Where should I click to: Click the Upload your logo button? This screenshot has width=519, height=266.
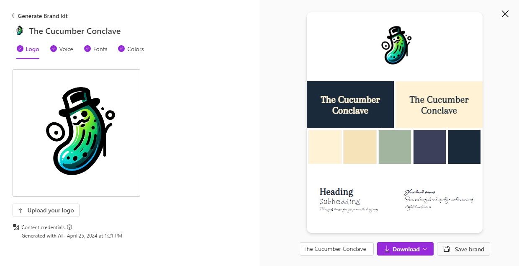click(46, 210)
